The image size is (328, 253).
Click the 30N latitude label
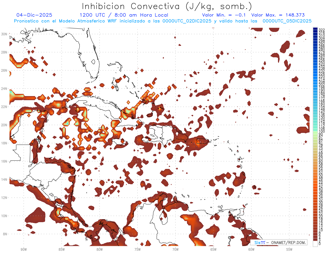pyautogui.click(x=5, y=34)
